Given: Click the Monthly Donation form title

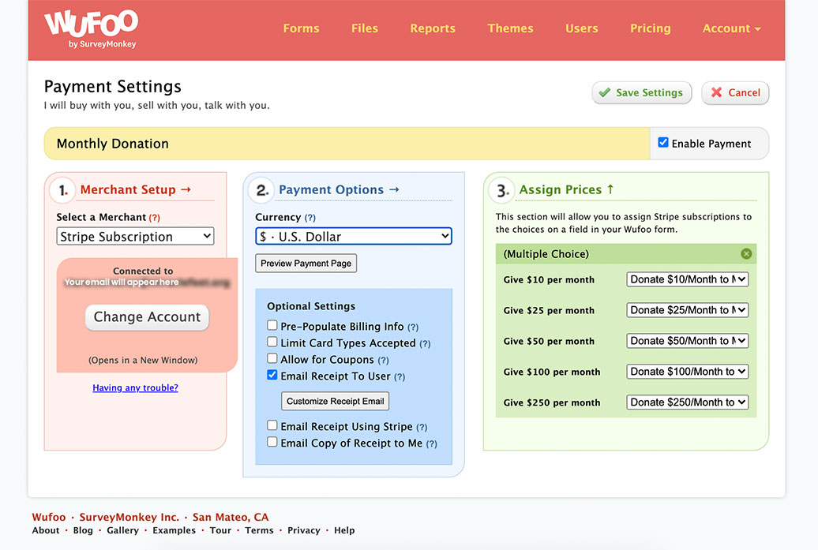Looking at the screenshot, I should (x=113, y=144).
